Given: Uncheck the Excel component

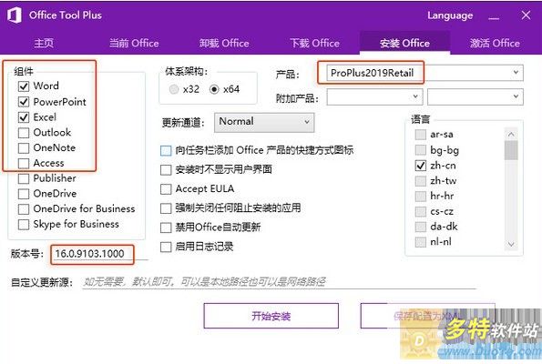Looking at the screenshot, I should click(x=24, y=117).
